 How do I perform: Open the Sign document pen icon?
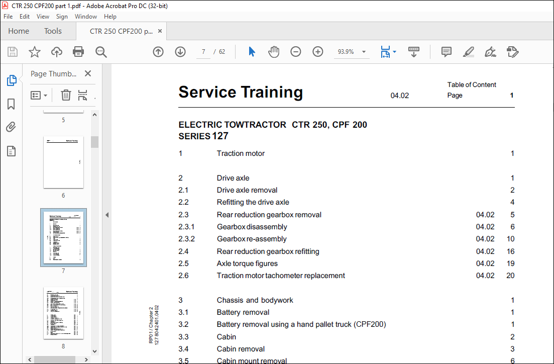pyautogui.click(x=490, y=52)
